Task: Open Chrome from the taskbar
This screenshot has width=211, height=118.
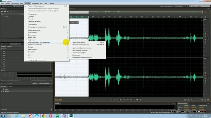Action: tap(44, 116)
